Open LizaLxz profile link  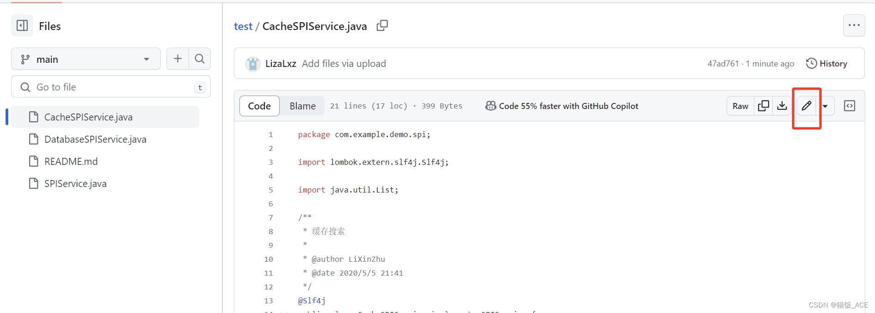[x=281, y=64]
